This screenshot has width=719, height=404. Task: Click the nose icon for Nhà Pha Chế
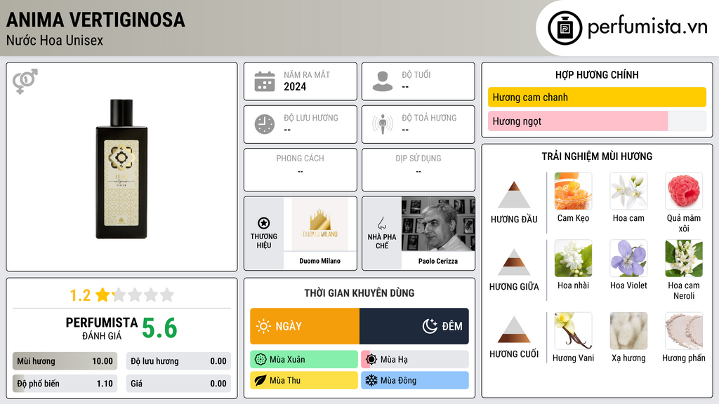pyautogui.click(x=381, y=223)
